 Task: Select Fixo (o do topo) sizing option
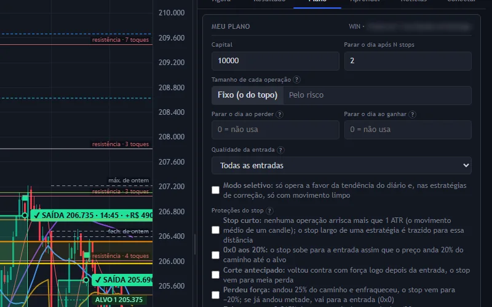[x=248, y=95]
